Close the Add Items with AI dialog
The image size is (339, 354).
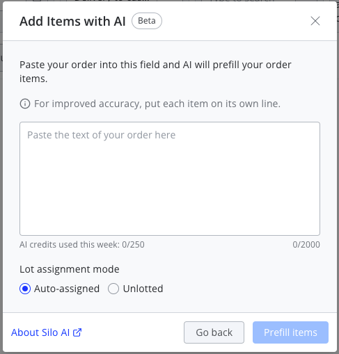(315, 21)
